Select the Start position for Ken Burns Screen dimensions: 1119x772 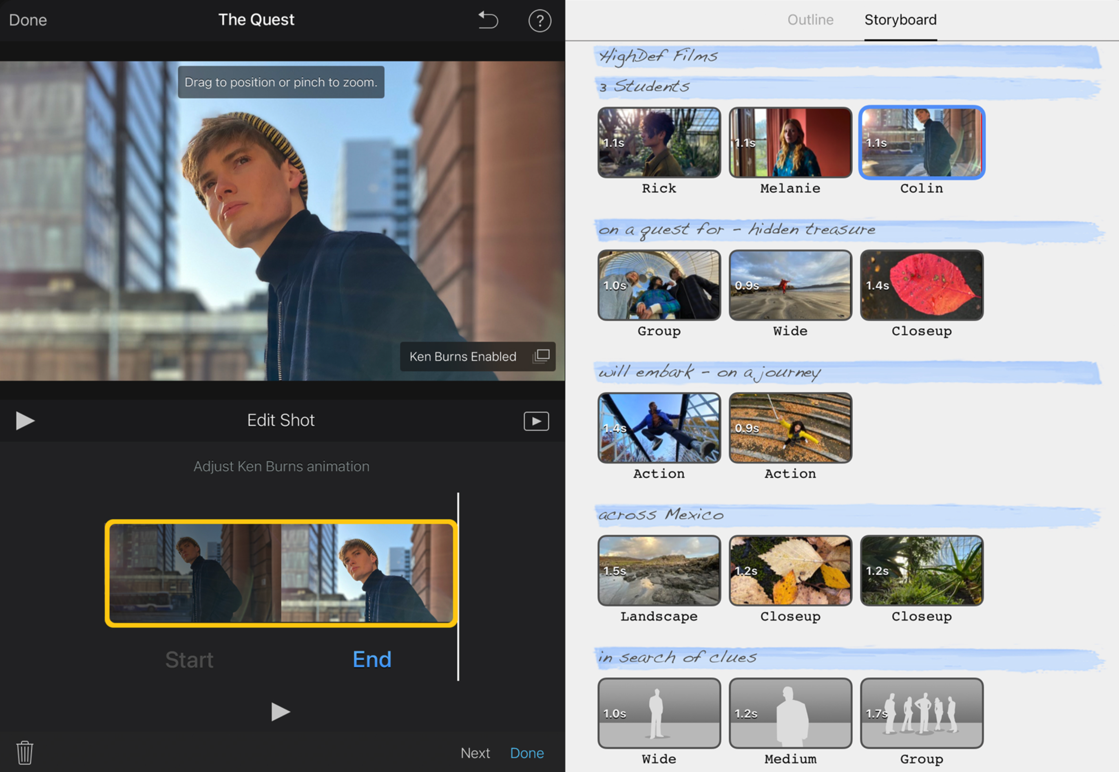click(189, 660)
